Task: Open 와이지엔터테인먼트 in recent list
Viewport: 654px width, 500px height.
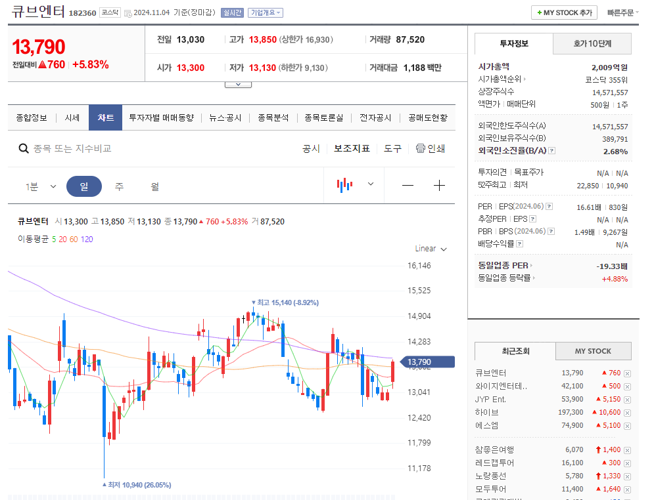Action: tap(502, 386)
